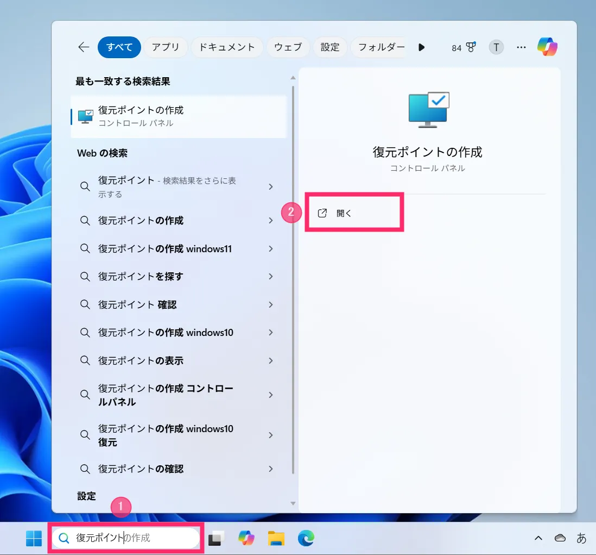The image size is (596, 555).
Task: Open the Windows Start button
Action: 34,538
